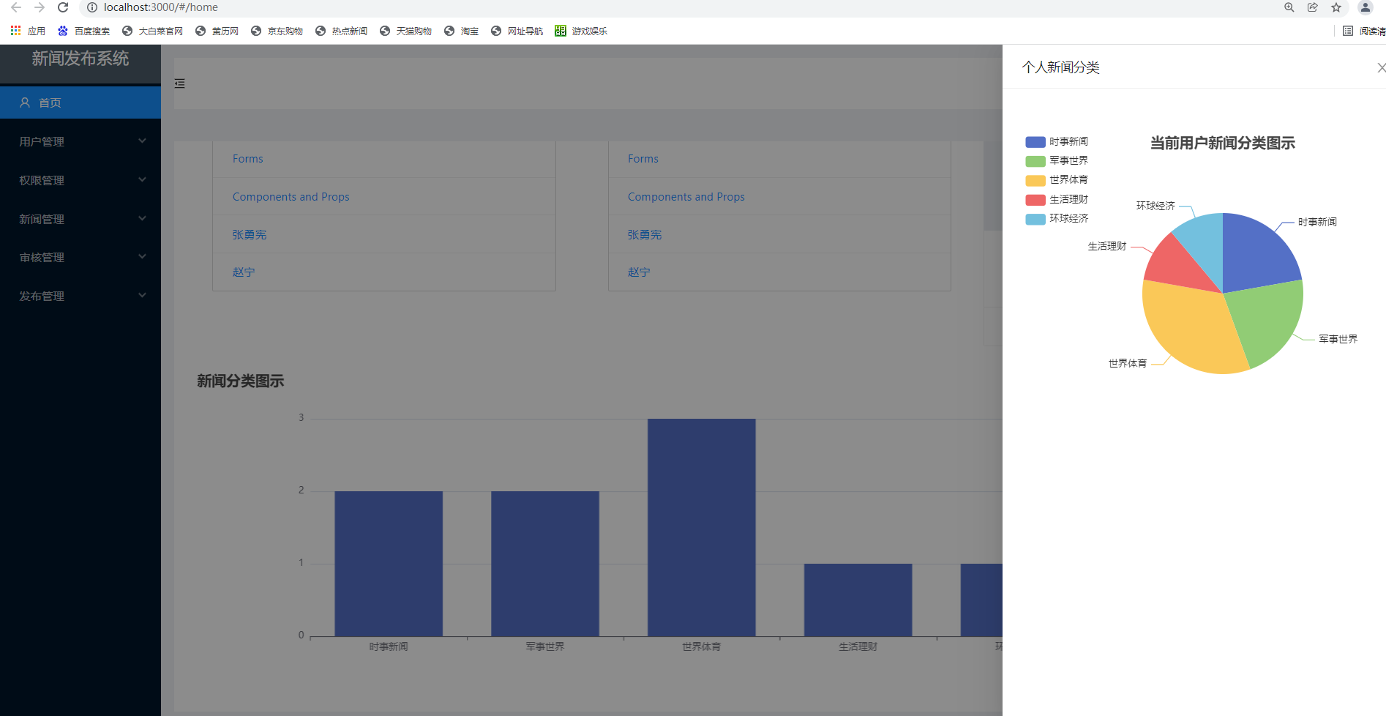Open 张勇宪 link in the right card
The image size is (1386, 716).
[x=645, y=235]
